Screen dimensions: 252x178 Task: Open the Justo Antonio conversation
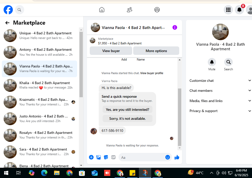point(40,119)
